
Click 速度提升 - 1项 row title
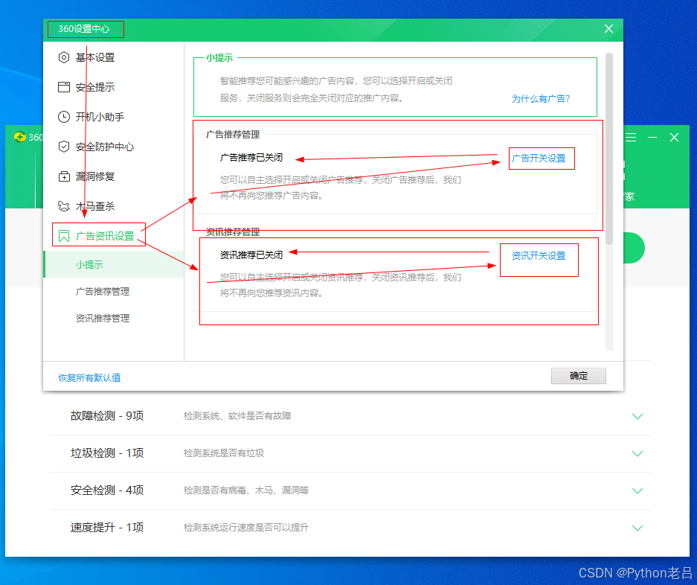click(107, 528)
